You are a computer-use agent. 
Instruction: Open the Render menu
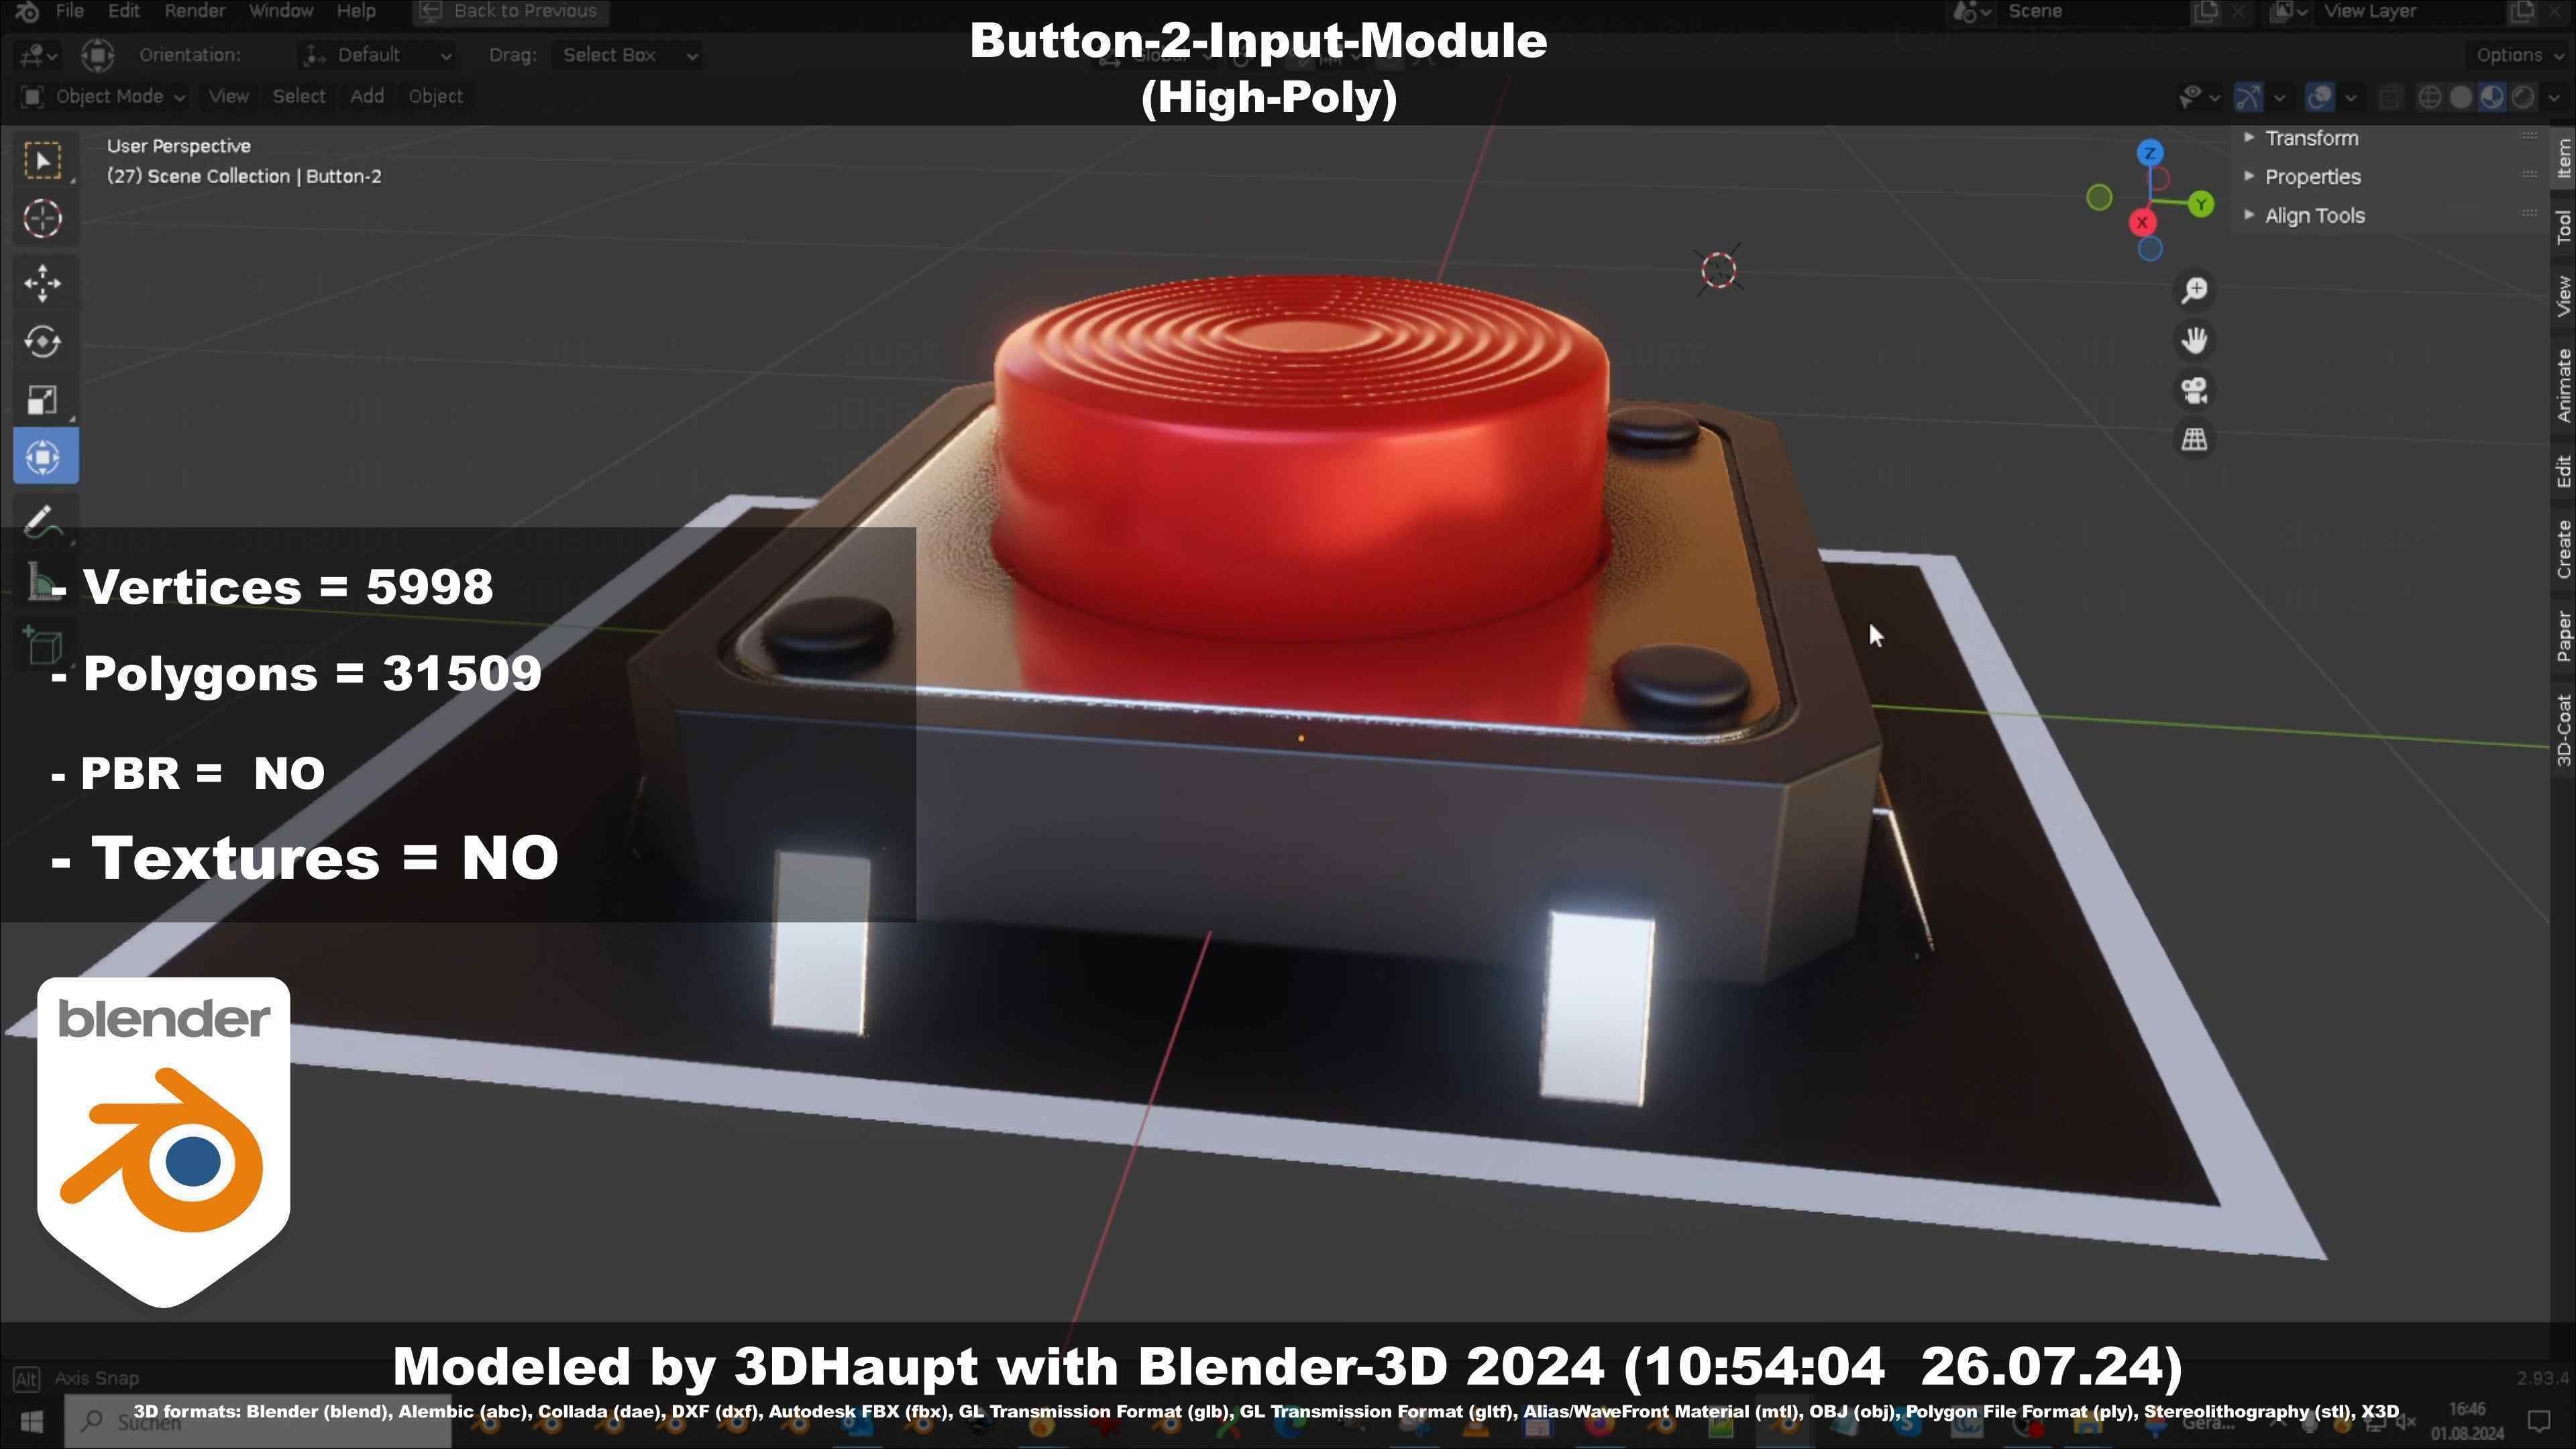tap(194, 11)
